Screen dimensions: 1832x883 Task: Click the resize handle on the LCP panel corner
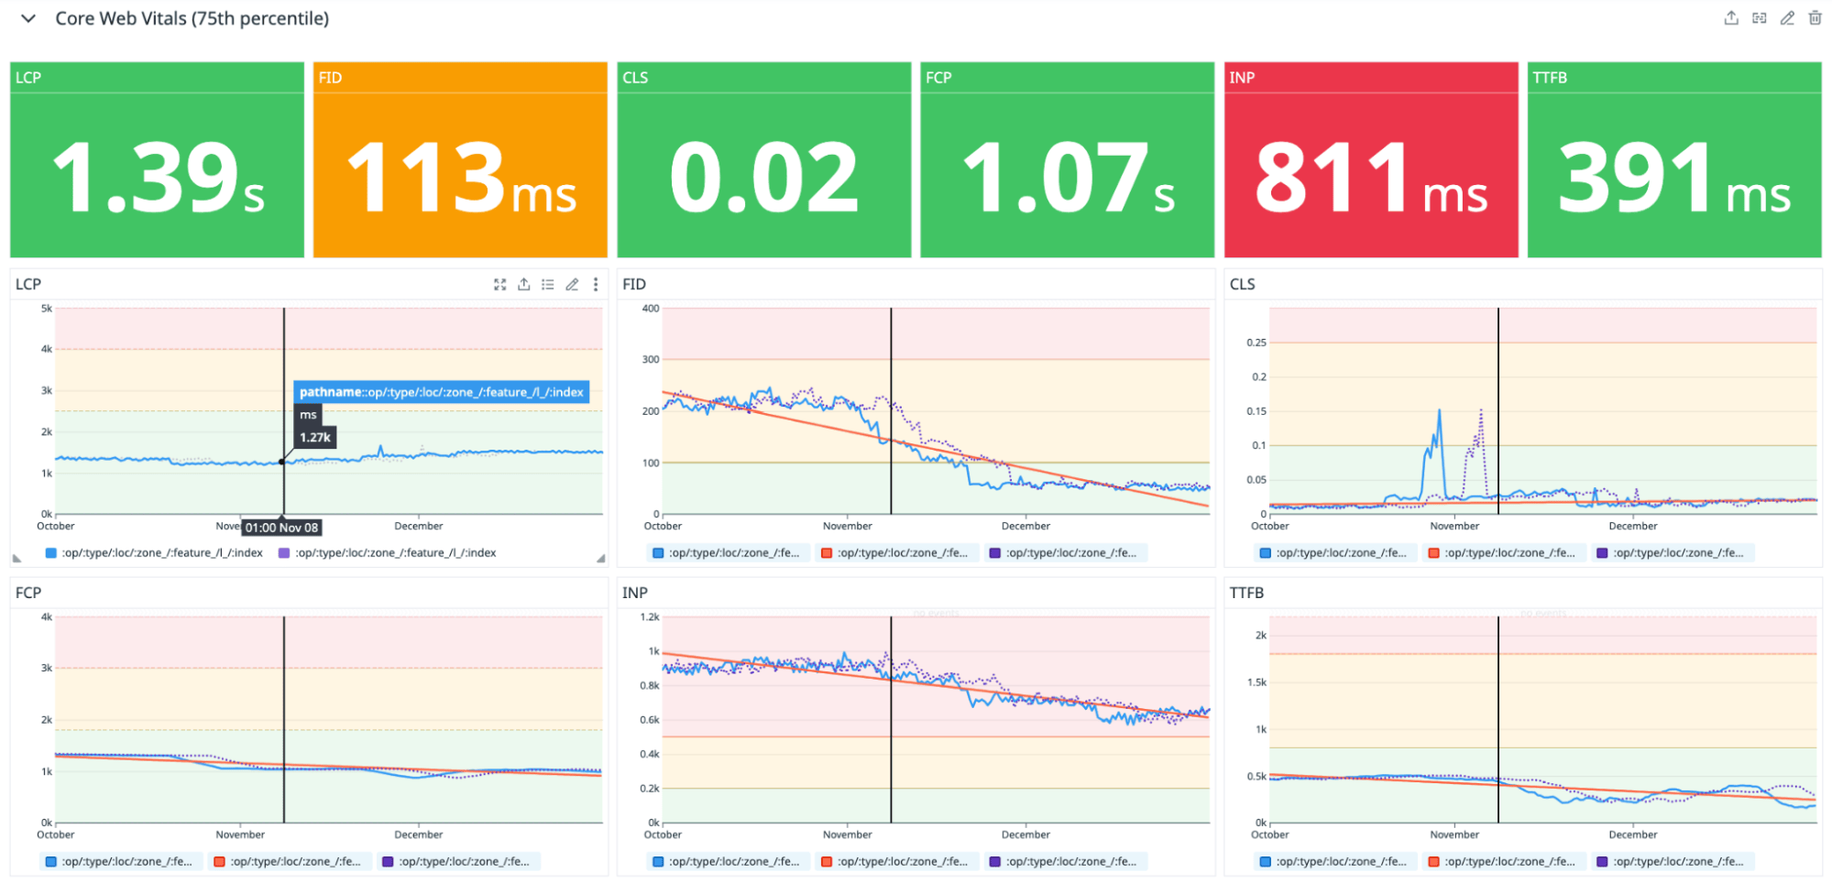(600, 557)
